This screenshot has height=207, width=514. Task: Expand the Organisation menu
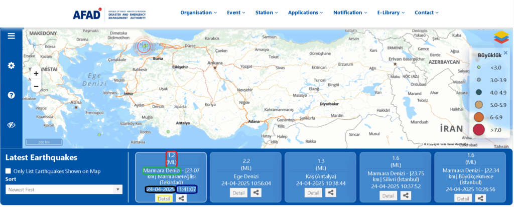pyautogui.click(x=199, y=13)
